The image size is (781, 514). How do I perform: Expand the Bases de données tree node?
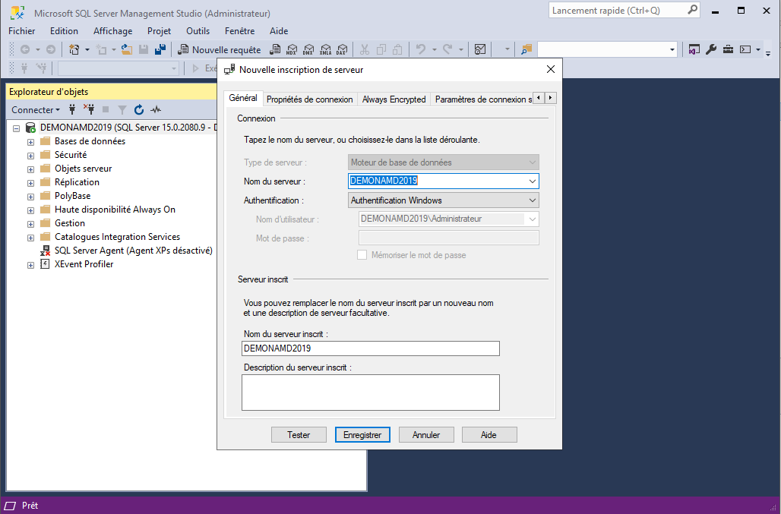point(31,142)
